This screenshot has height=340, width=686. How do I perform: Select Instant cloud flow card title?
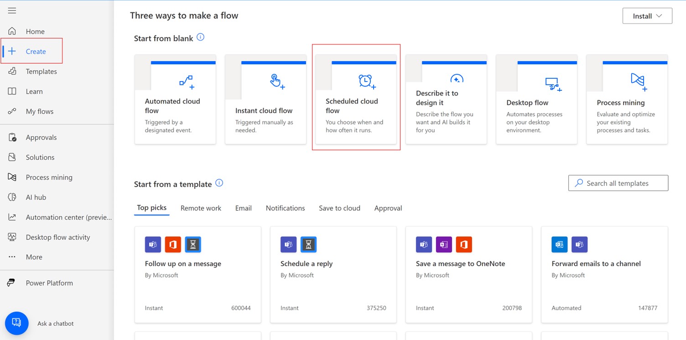264,111
